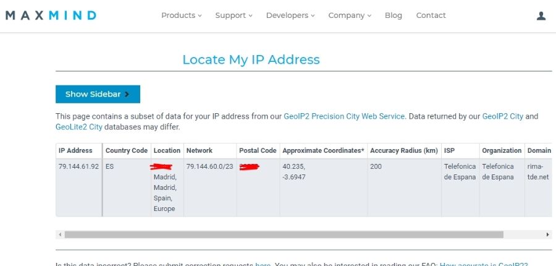556x266 pixels.
Task: Expand the Developers menu
Action: click(290, 15)
